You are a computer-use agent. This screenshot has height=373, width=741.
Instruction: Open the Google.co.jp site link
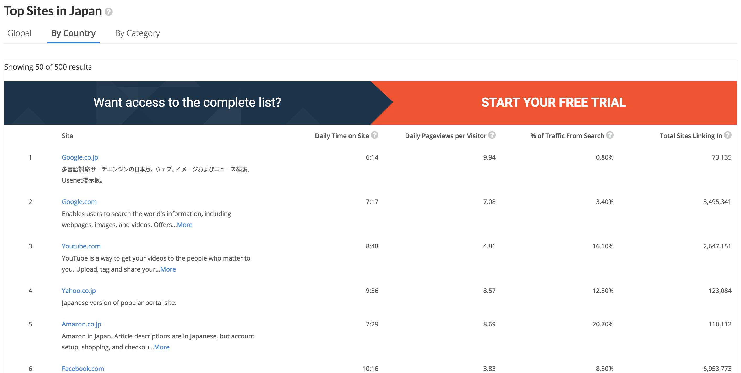(x=80, y=157)
